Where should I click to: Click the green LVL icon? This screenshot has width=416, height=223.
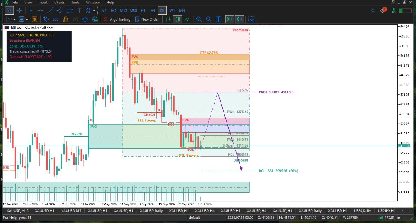394,10
